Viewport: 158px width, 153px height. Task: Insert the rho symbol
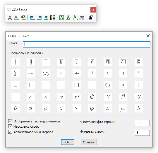click(46, 108)
